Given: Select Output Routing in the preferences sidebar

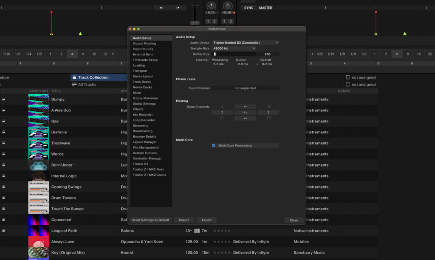Looking at the screenshot, I should pyautogui.click(x=144, y=44).
